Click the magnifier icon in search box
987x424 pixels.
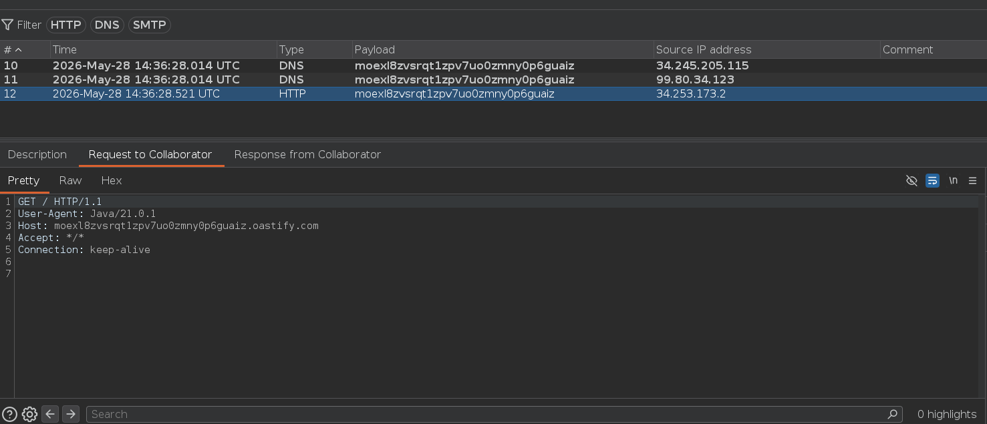click(x=892, y=414)
